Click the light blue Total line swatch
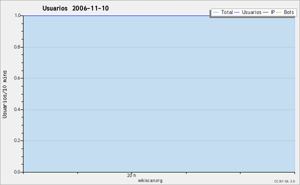The width and height of the screenshot is (300, 185). 215,12
